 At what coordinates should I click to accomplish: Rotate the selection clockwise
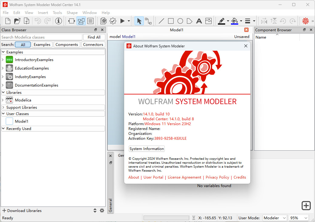[x=293, y=21]
